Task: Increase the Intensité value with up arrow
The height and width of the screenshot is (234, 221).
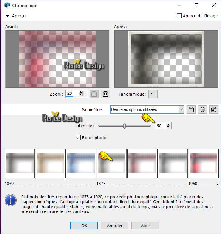Action: [x=168, y=124]
